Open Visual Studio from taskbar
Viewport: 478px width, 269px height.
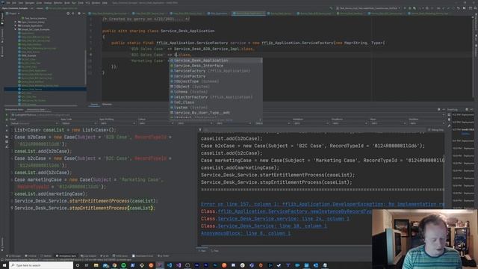179,265
